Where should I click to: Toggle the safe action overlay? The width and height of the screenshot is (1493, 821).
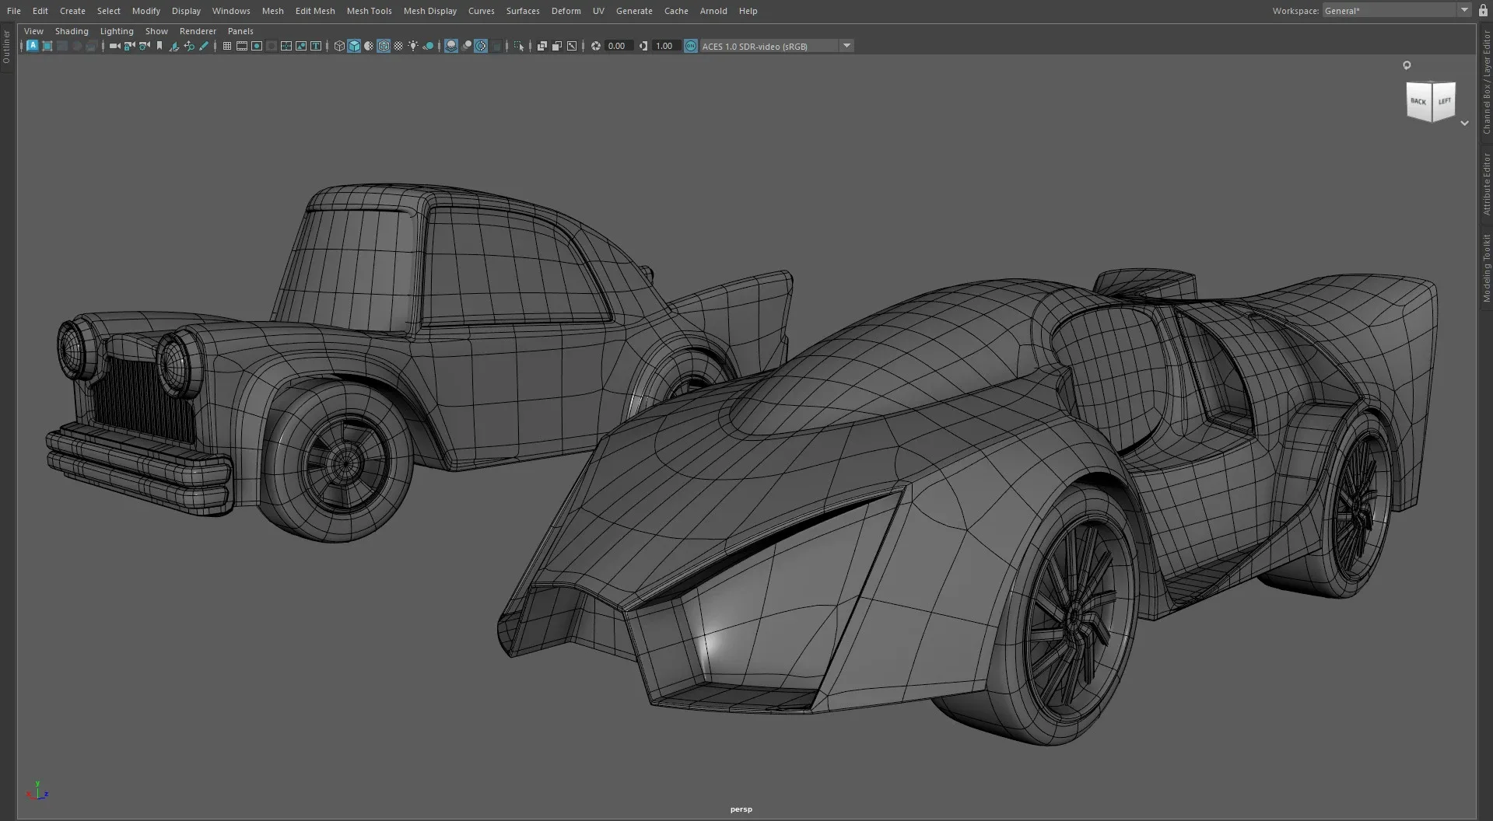(x=301, y=46)
